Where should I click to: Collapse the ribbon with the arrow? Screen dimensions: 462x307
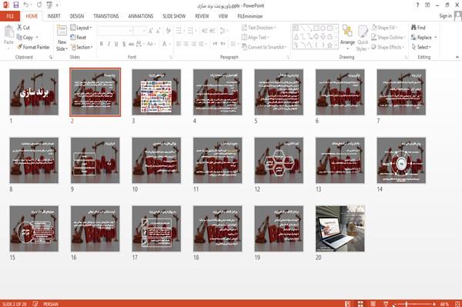tap(457, 57)
